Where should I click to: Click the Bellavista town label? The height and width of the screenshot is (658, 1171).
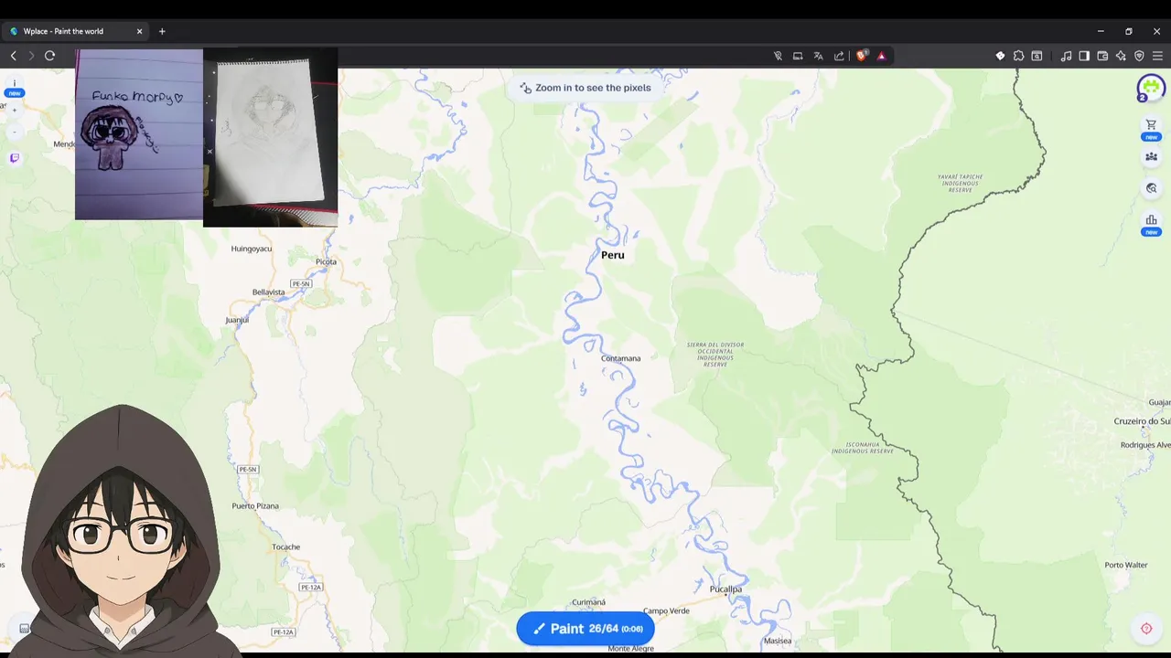(x=268, y=292)
